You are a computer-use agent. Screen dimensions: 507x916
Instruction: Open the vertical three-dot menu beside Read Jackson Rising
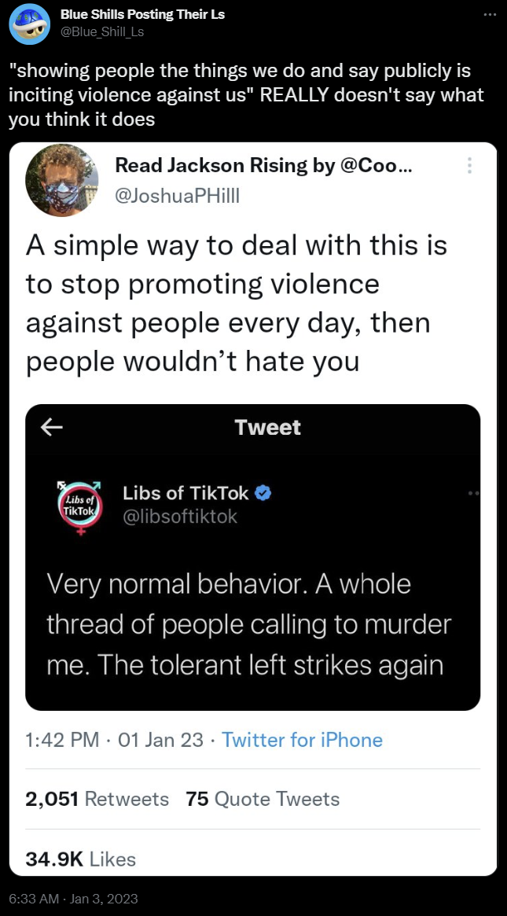tap(470, 166)
